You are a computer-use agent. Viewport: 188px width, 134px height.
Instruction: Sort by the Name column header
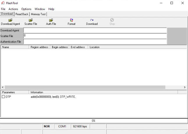point(15,47)
